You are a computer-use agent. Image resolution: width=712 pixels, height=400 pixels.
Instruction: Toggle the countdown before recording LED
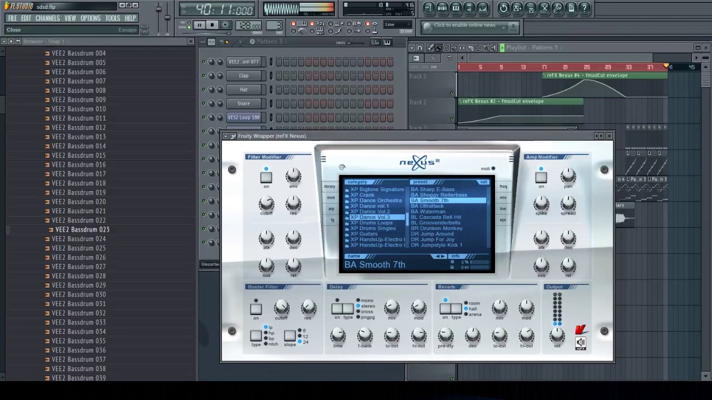[x=311, y=23]
